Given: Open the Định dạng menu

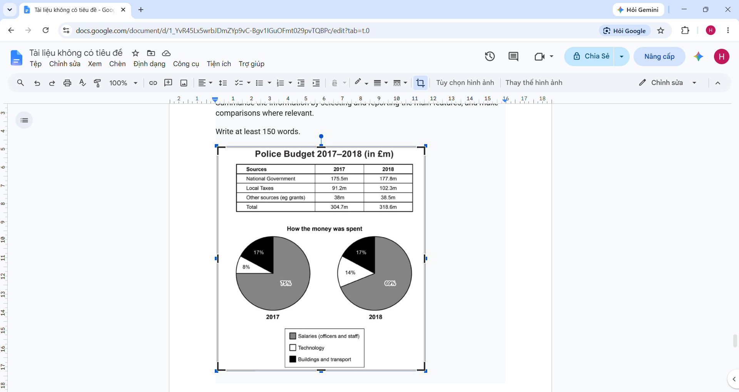Looking at the screenshot, I should pyautogui.click(x=149, y=64).
